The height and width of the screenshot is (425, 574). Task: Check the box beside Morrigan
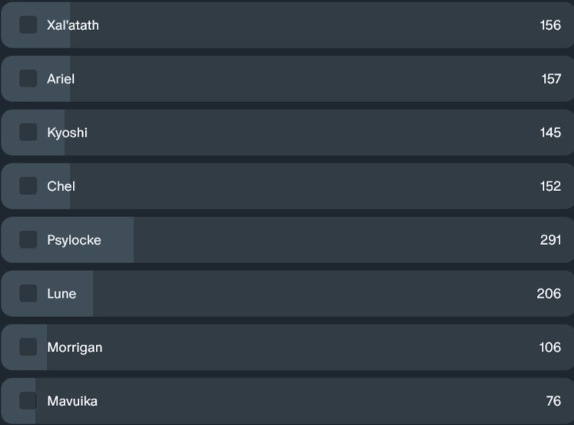click(28, 348)
